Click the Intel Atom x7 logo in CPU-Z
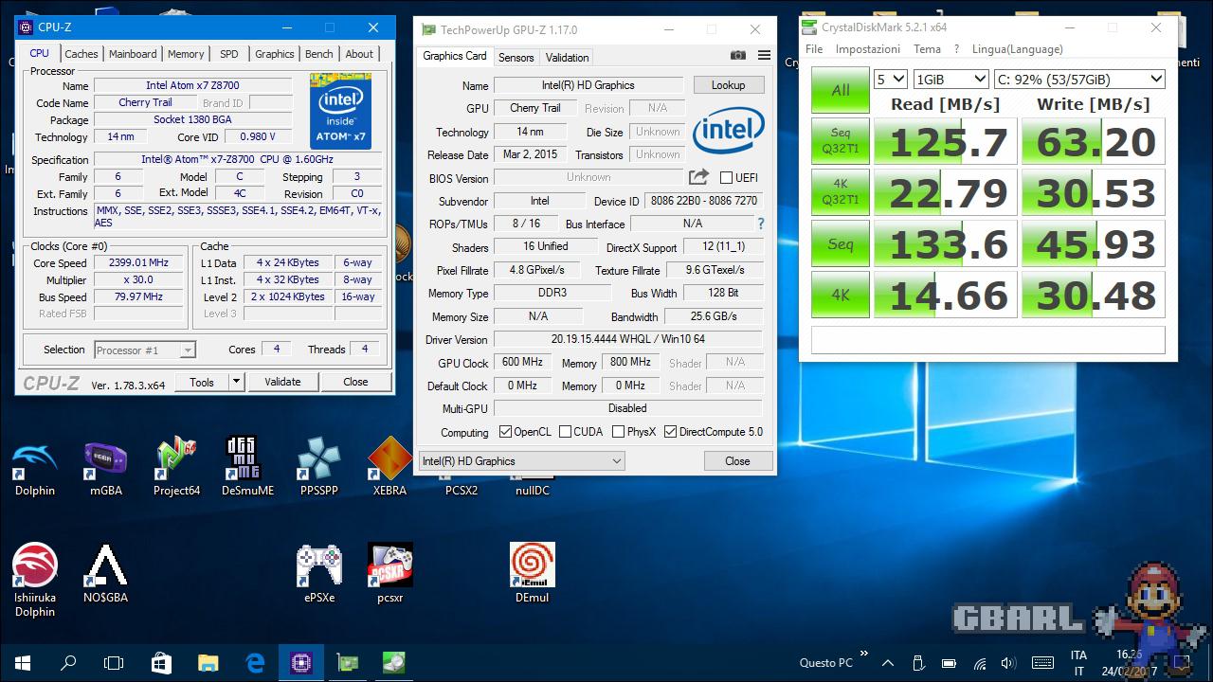Viewport: 1213px width, 682px height. pyautogui.click(x=340, y=111)
